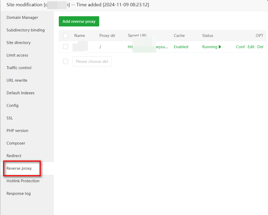Go to Site directory settings

[x=18, y=43]
